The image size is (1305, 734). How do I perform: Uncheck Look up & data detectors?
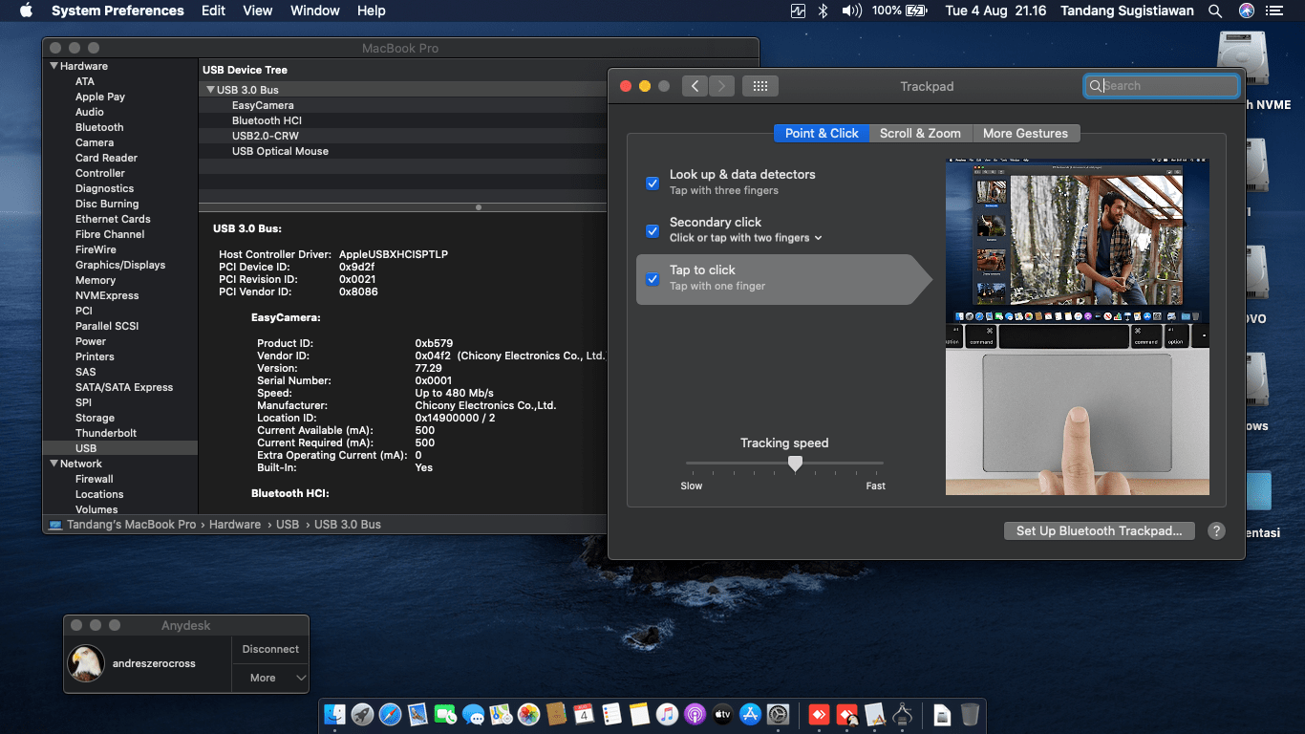click(652, 183)
